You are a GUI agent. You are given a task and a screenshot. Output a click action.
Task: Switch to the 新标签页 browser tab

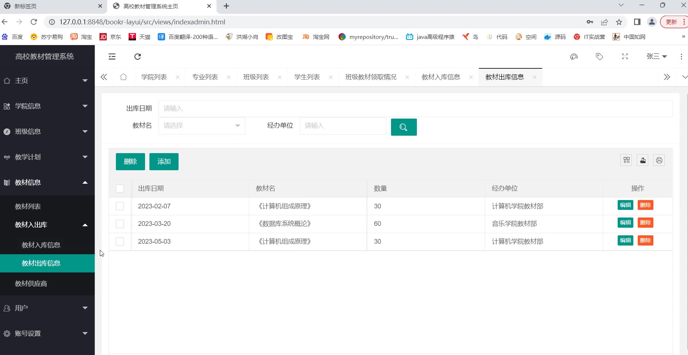pos(53,6)
